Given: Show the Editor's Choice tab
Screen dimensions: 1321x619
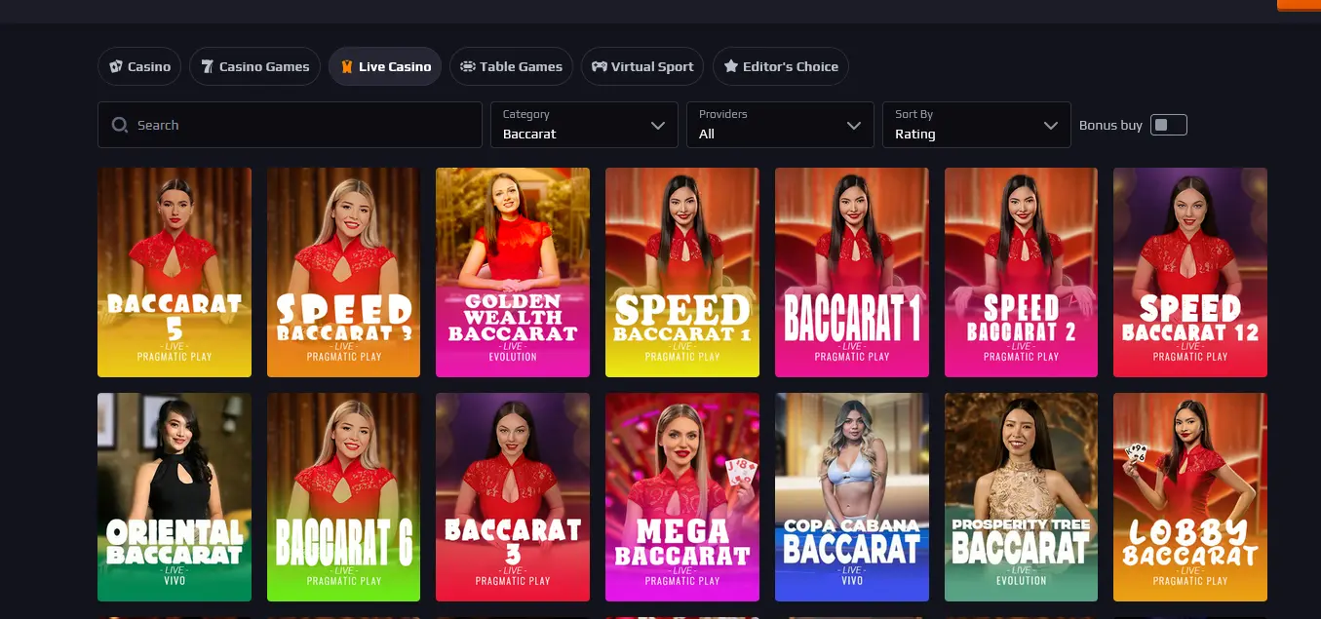Looking at the screenshot, I should pos(781,66).
